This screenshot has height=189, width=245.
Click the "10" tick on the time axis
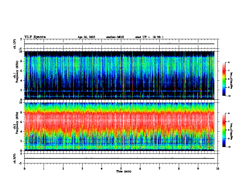(x=217, y=169)
